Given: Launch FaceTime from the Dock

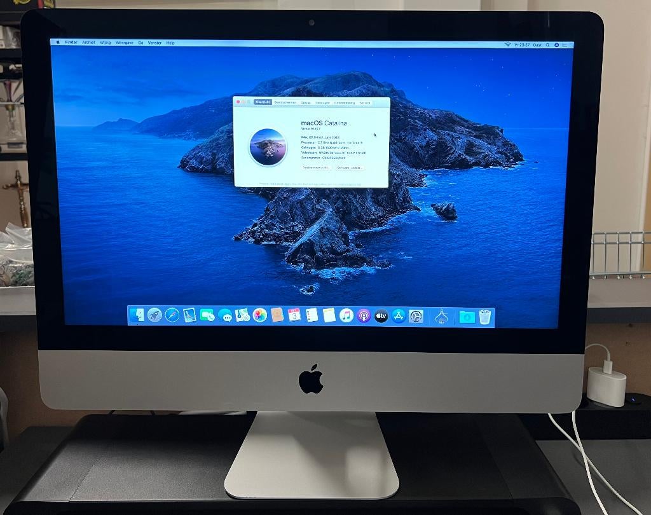Looking at the screenshot, I should click(x=206, y=316).
